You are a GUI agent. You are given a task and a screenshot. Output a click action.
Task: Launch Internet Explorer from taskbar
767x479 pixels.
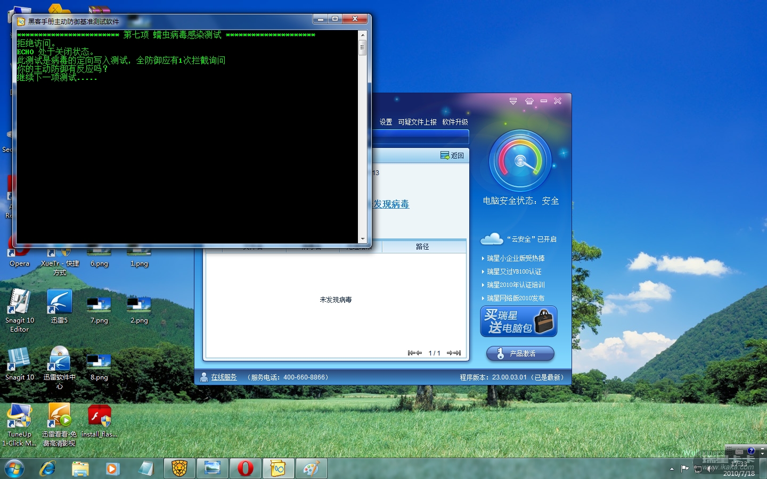coord(47,468)
